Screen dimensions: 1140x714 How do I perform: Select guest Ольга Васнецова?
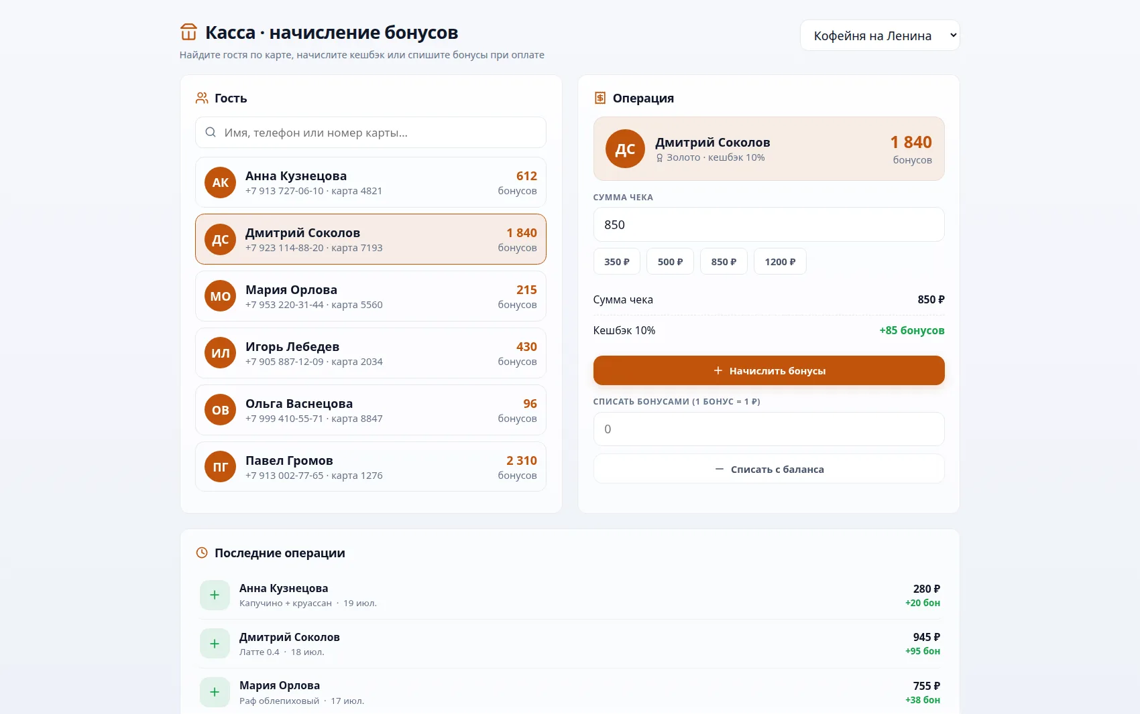tap(371, 410)
